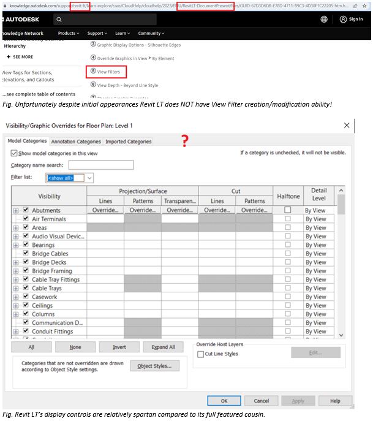The height and width of the screenshot is (421, 373).
Task: Click Abutments Detail Level By View cell
Action: click(x=318, y=210)
